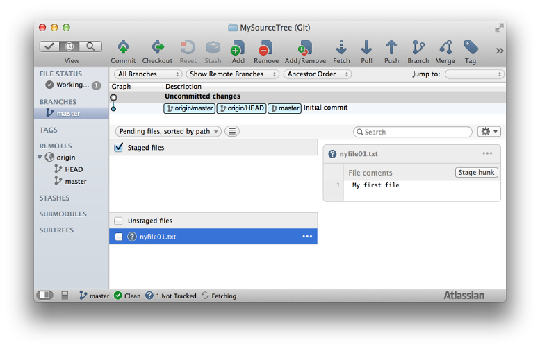Check the Unstaged files checkbox
The height and width of the screenshot is (349, 540).
(118, 221)
